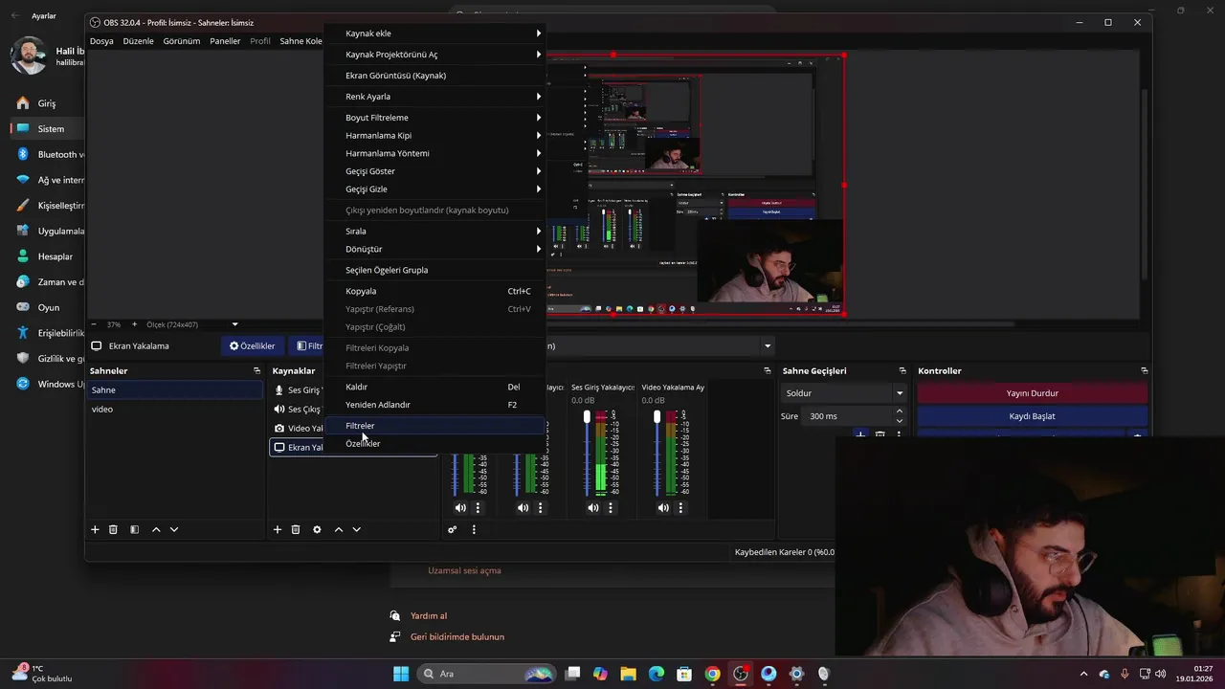Select Filtreler in the context menu
The image size is (1225, 689).
(x=434, y=426)
